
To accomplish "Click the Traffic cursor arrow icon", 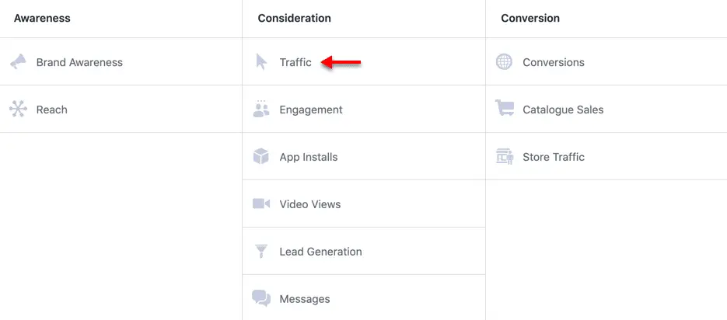I will [x=261, y=61].
